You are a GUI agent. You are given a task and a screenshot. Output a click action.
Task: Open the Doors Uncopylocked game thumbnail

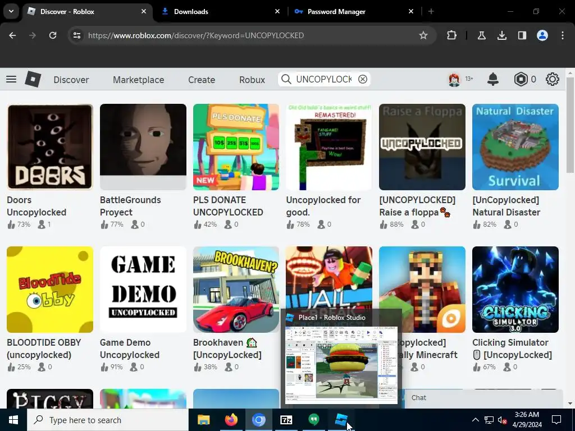click(x=50, y=147)
